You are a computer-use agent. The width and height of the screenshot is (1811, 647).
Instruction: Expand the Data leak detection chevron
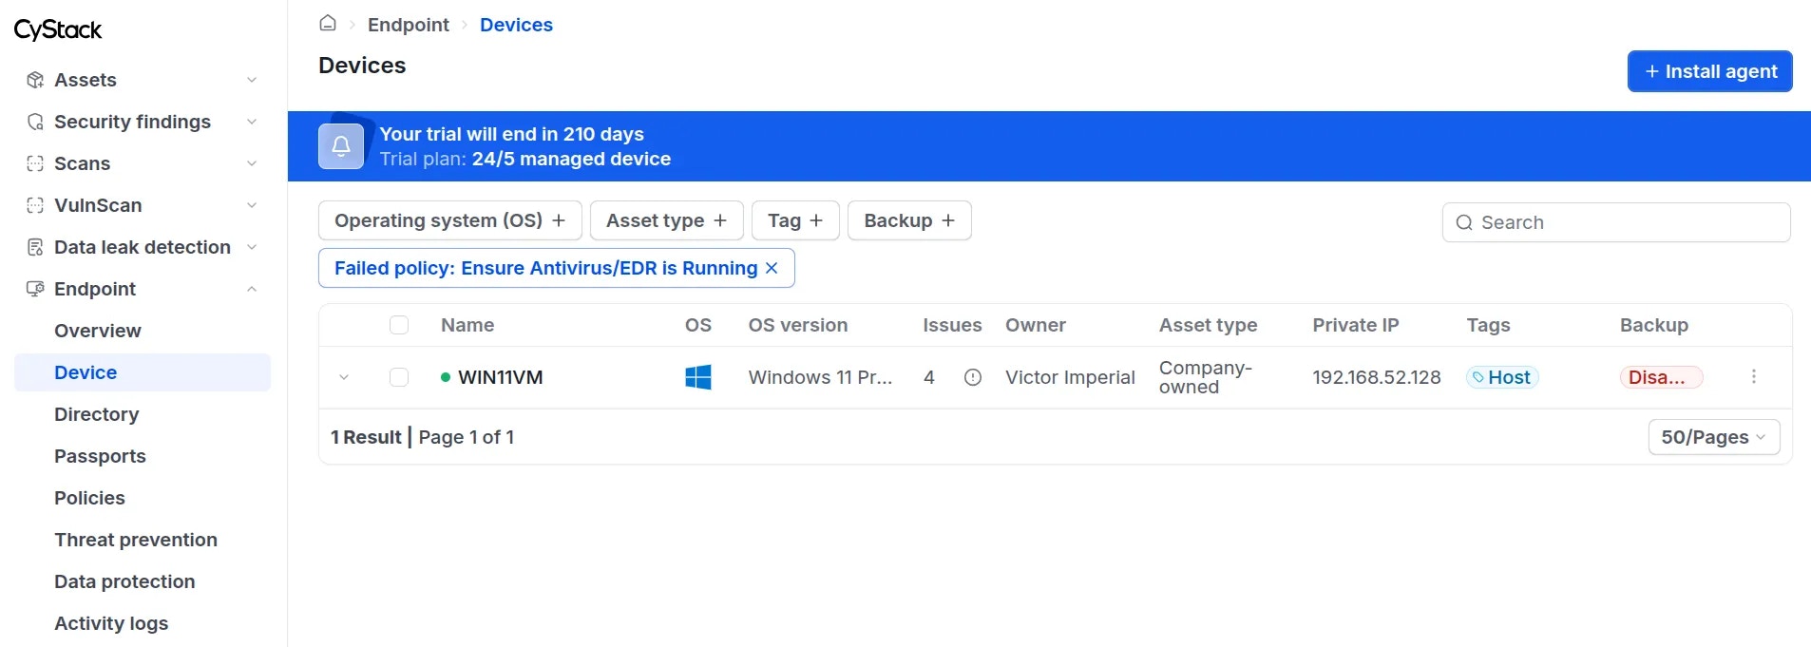252,247
